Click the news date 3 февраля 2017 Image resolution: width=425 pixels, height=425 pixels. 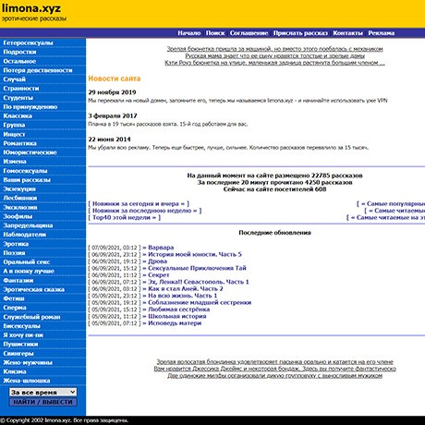point(113,115)
